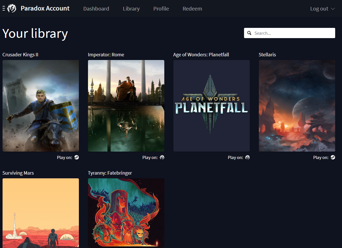Image resolution: width=342 pixels, height=248 pixels.
Task: Focus the library Search field
Action: [x=290, y=33]
